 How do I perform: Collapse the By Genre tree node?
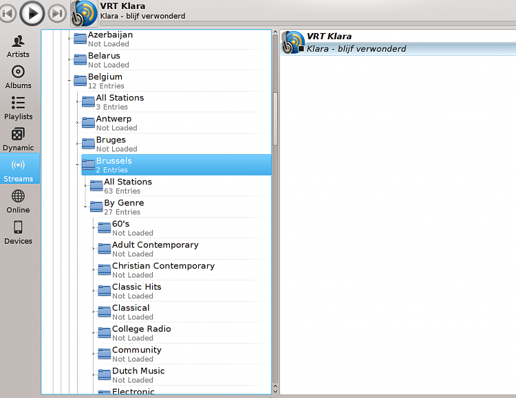(x=85, y=207)
